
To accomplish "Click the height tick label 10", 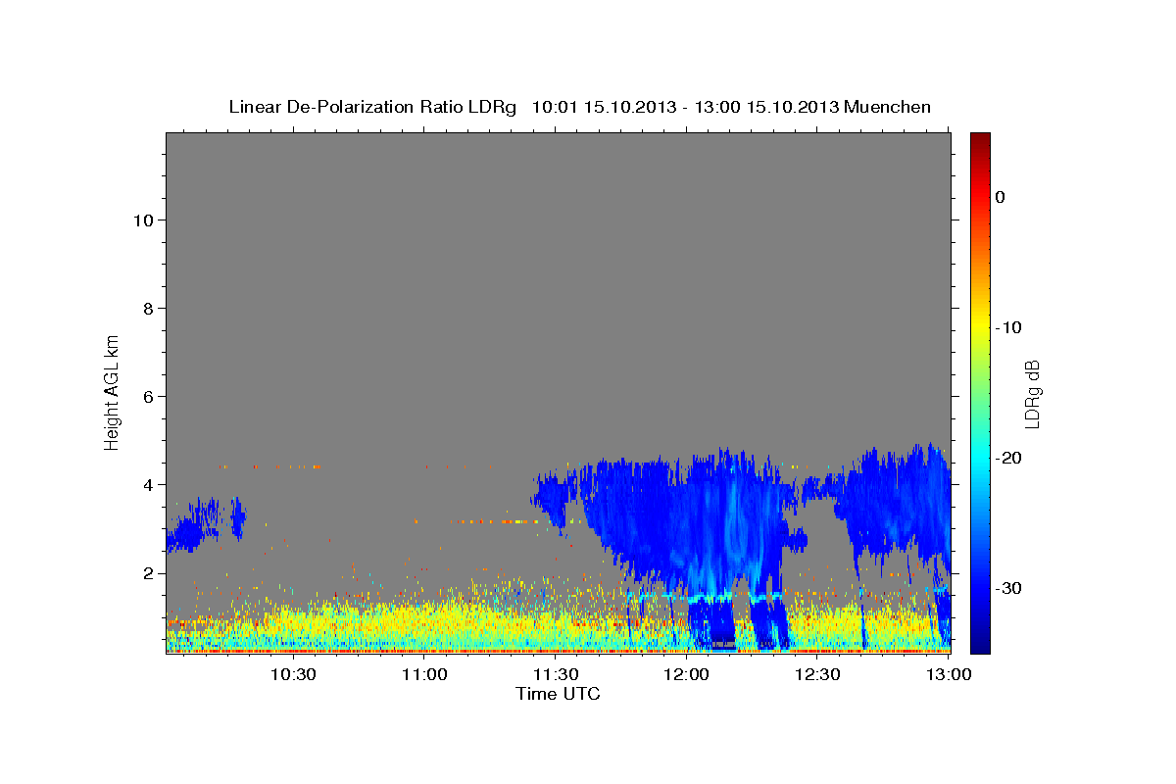I will [x=142, y=220].
